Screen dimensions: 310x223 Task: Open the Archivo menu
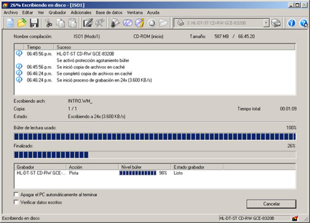[x=10, y=12]
